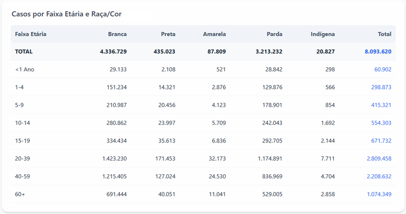Select total 554.303 for ages 10-14
Image resolution: width=406 pixels, height=214 pixels.
(x=381, y=123)
